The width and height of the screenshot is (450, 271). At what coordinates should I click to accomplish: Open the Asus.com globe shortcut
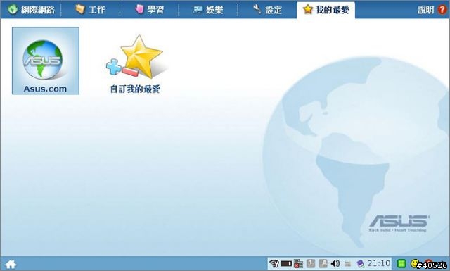point(45,61)
